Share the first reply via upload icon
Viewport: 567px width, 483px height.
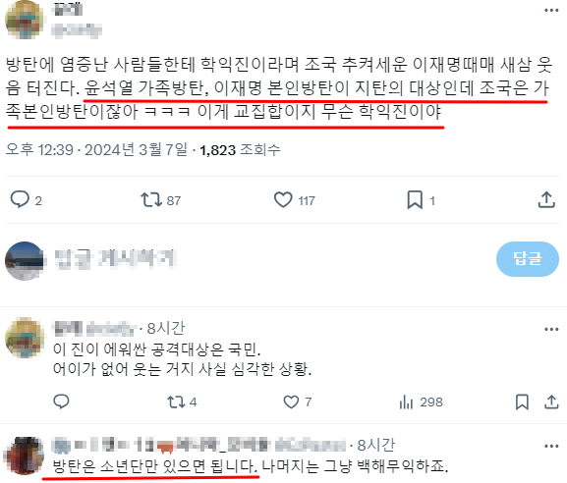click(551, 402)
